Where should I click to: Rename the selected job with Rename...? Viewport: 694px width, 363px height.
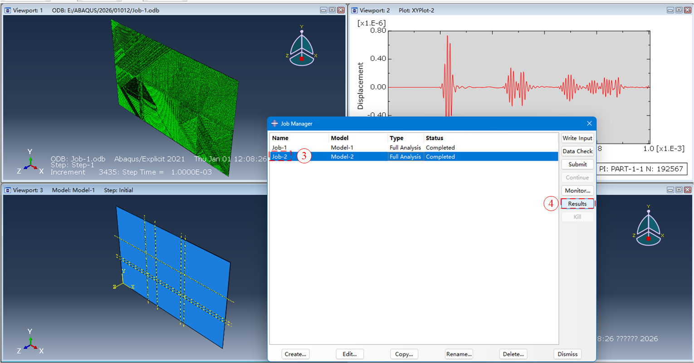(459, 354)
